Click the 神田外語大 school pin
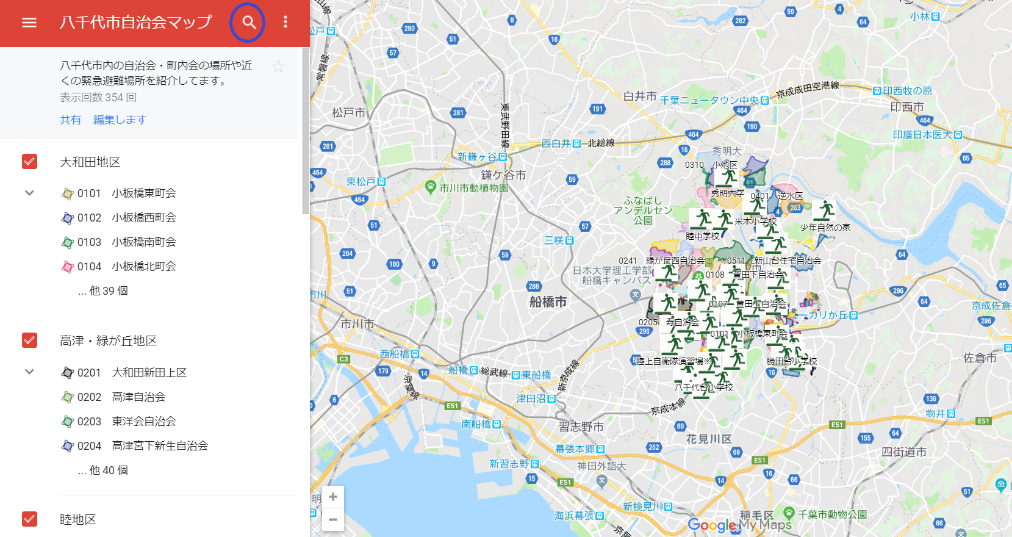 coord(602,480)
